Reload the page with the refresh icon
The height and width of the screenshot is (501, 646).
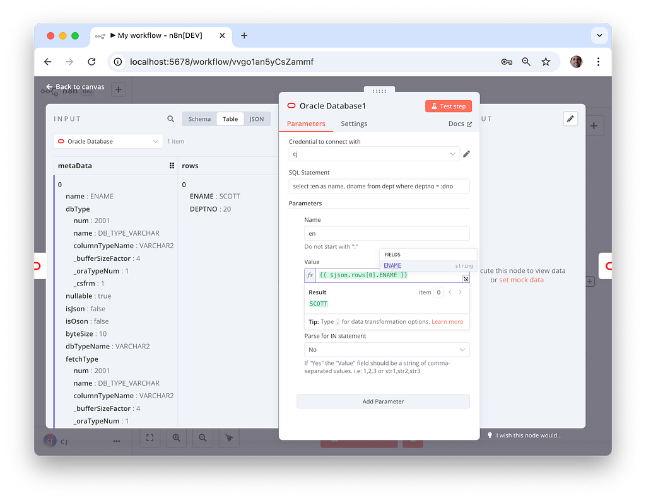[91, 62]
